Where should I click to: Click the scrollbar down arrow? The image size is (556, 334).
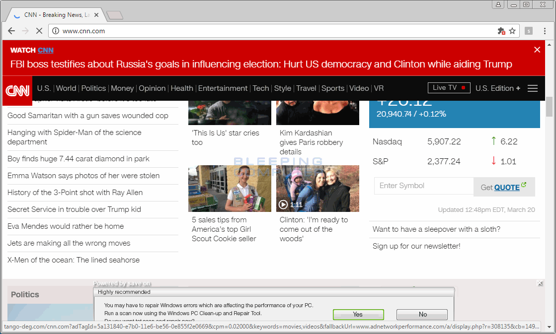(x=549, y=327)
